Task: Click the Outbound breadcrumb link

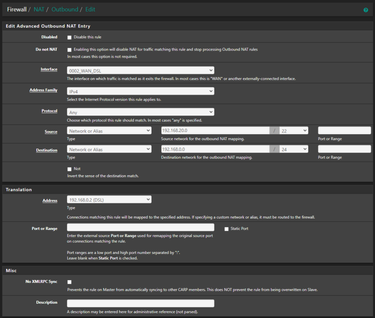Action: 65,9
